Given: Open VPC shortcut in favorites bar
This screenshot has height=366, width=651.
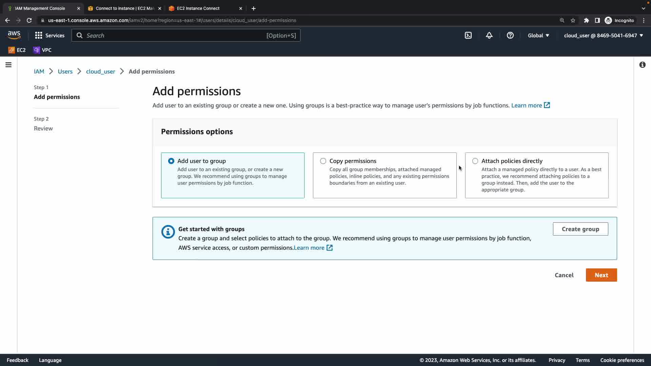Looking at the screenshot, I should point(42,50).
